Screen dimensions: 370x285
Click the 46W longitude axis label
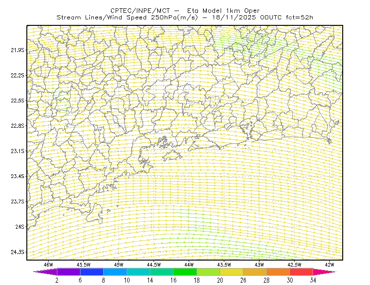(x=49, y=265)
